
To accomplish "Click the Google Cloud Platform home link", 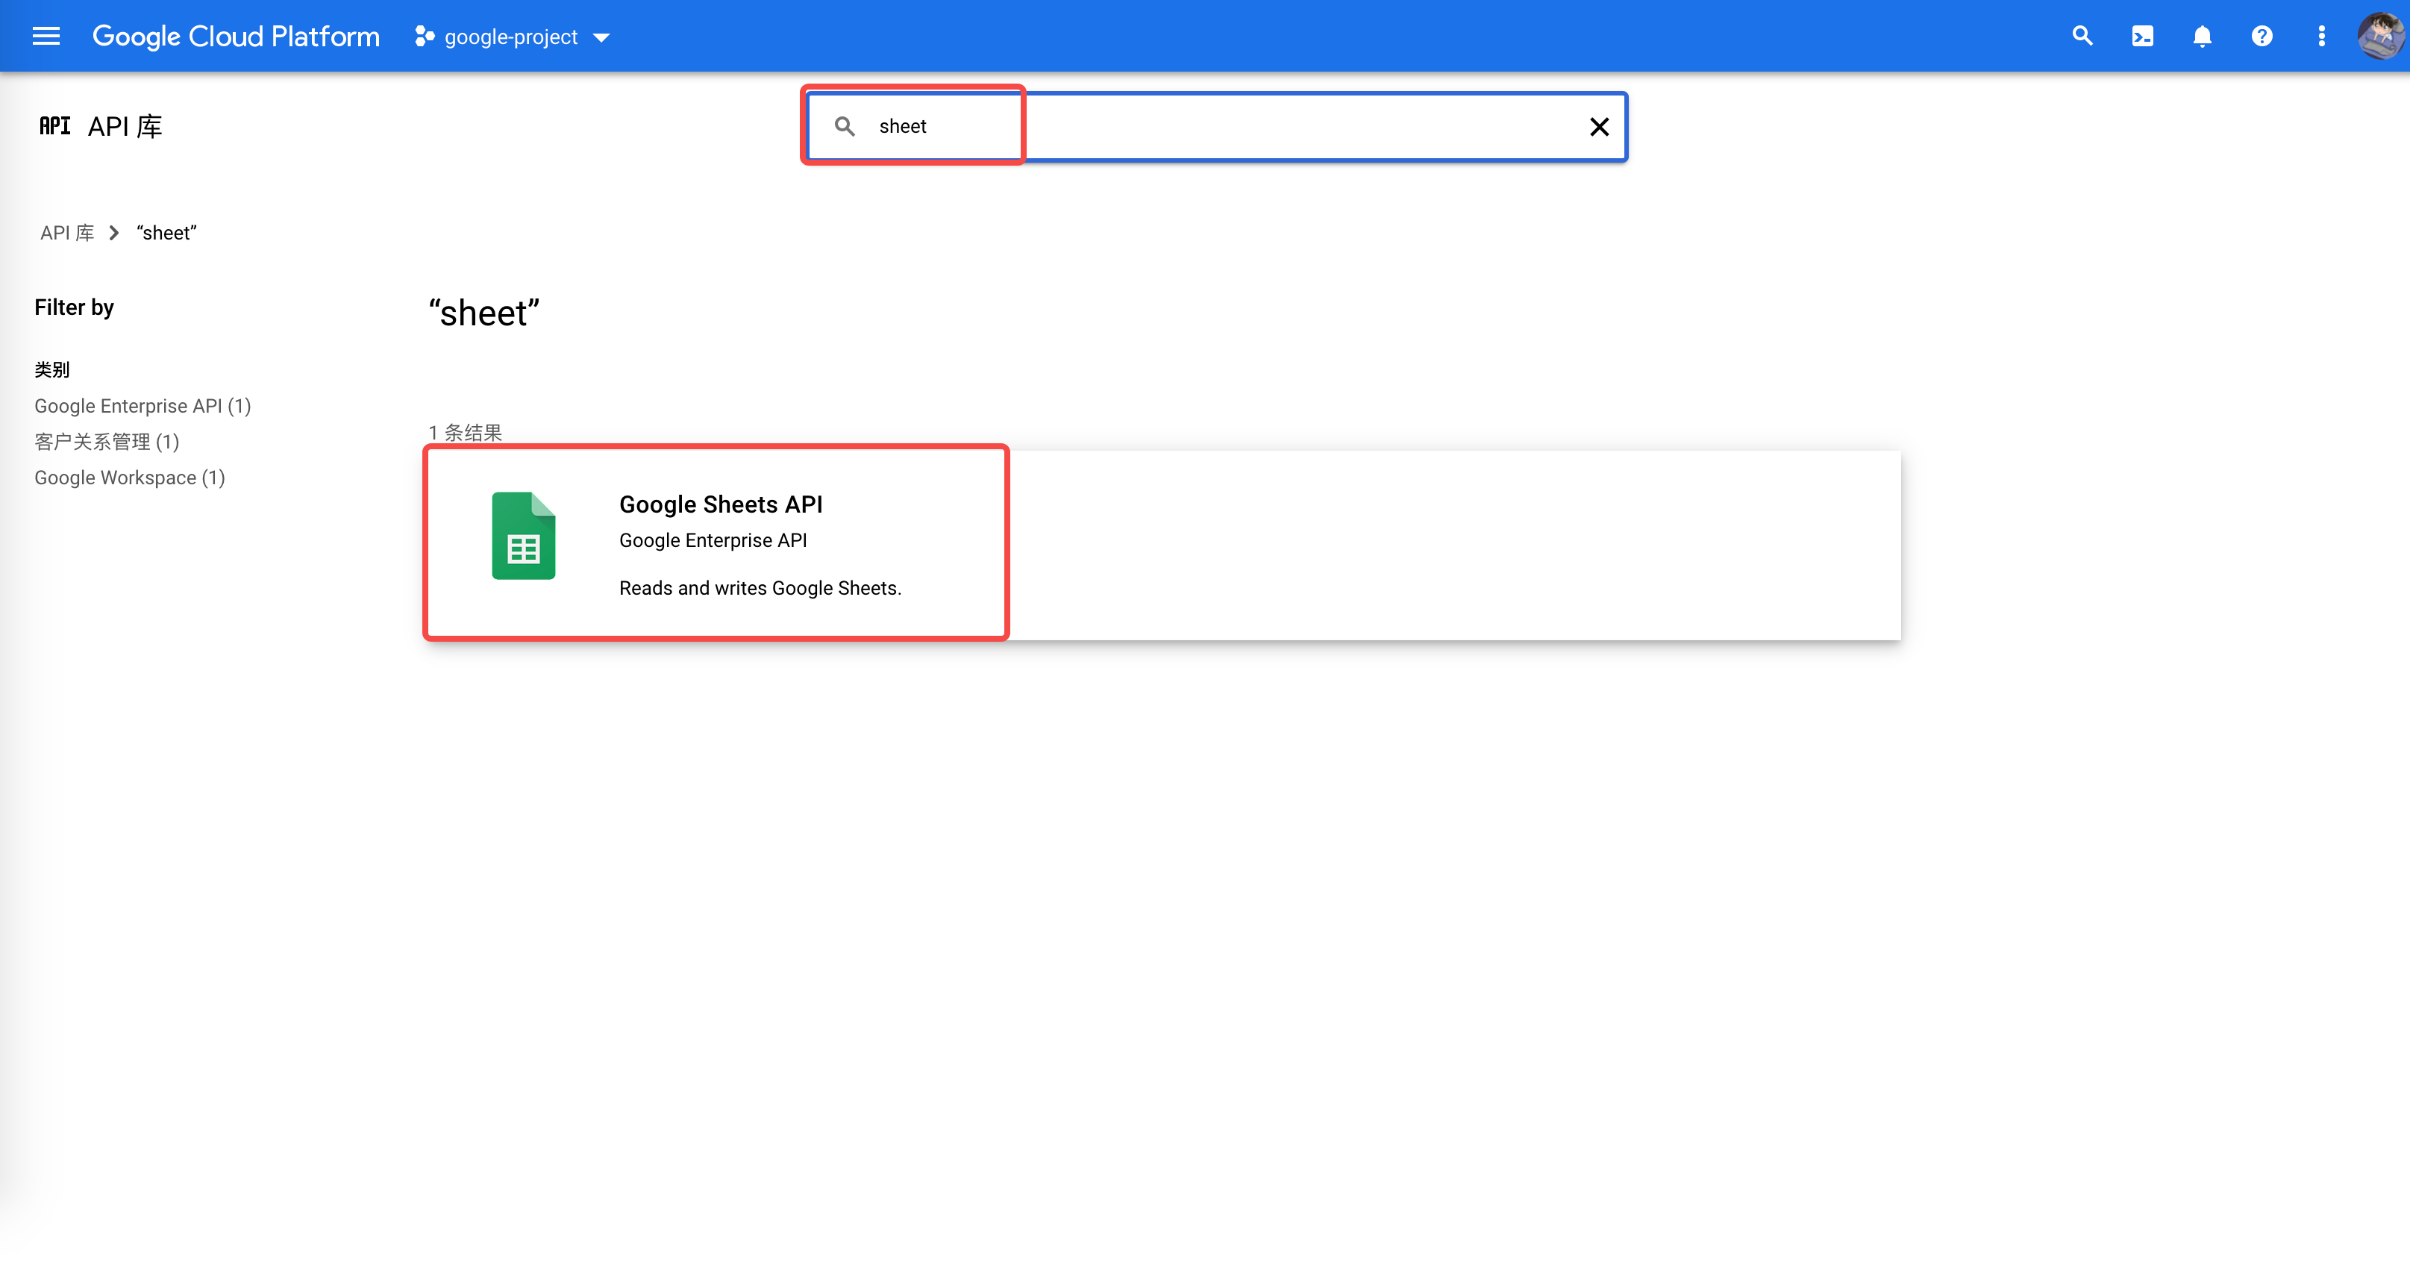I will [236, 36].
